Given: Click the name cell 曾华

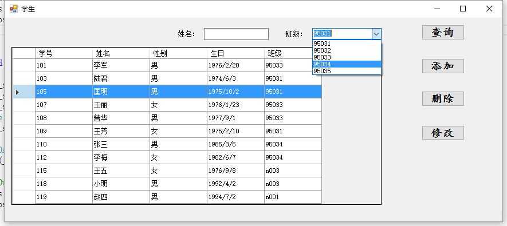Looking at the screenshot, I should coord(121,118).
